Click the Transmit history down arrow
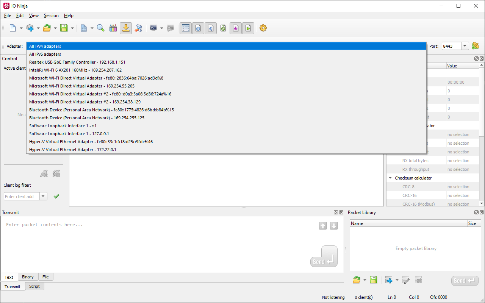The image size is (485, 303). pos(334,226)
